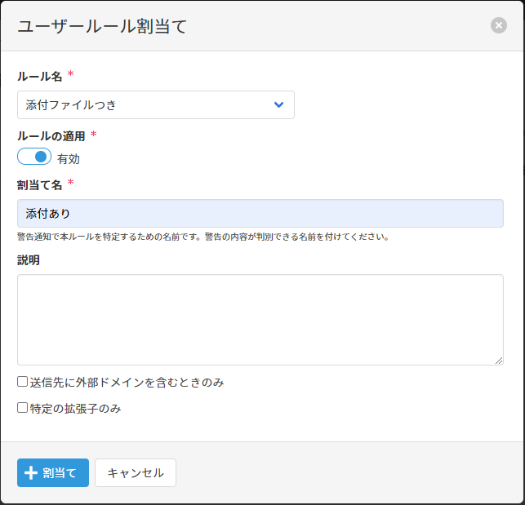Click inside the 説明 text area
Image resolution: width=525 pixels, height=505 pixels.
[260, 319]
